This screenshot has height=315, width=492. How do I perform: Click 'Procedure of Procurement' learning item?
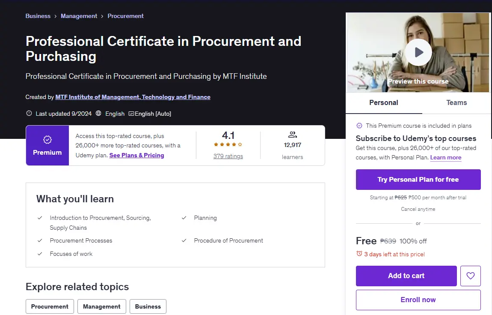pyautogui.click(x=228, y=240)
